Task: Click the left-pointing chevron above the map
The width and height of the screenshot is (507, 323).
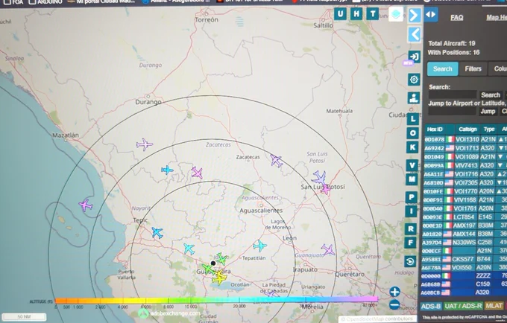Action: tap(415, 34)
